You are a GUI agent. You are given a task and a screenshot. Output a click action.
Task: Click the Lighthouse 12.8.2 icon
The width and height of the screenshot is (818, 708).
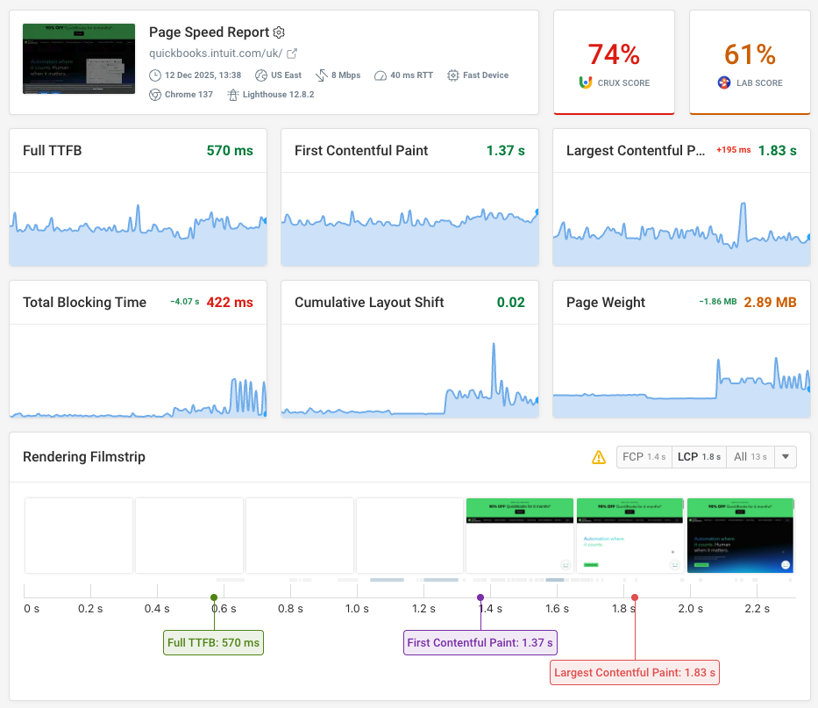[x=233, y=94]
